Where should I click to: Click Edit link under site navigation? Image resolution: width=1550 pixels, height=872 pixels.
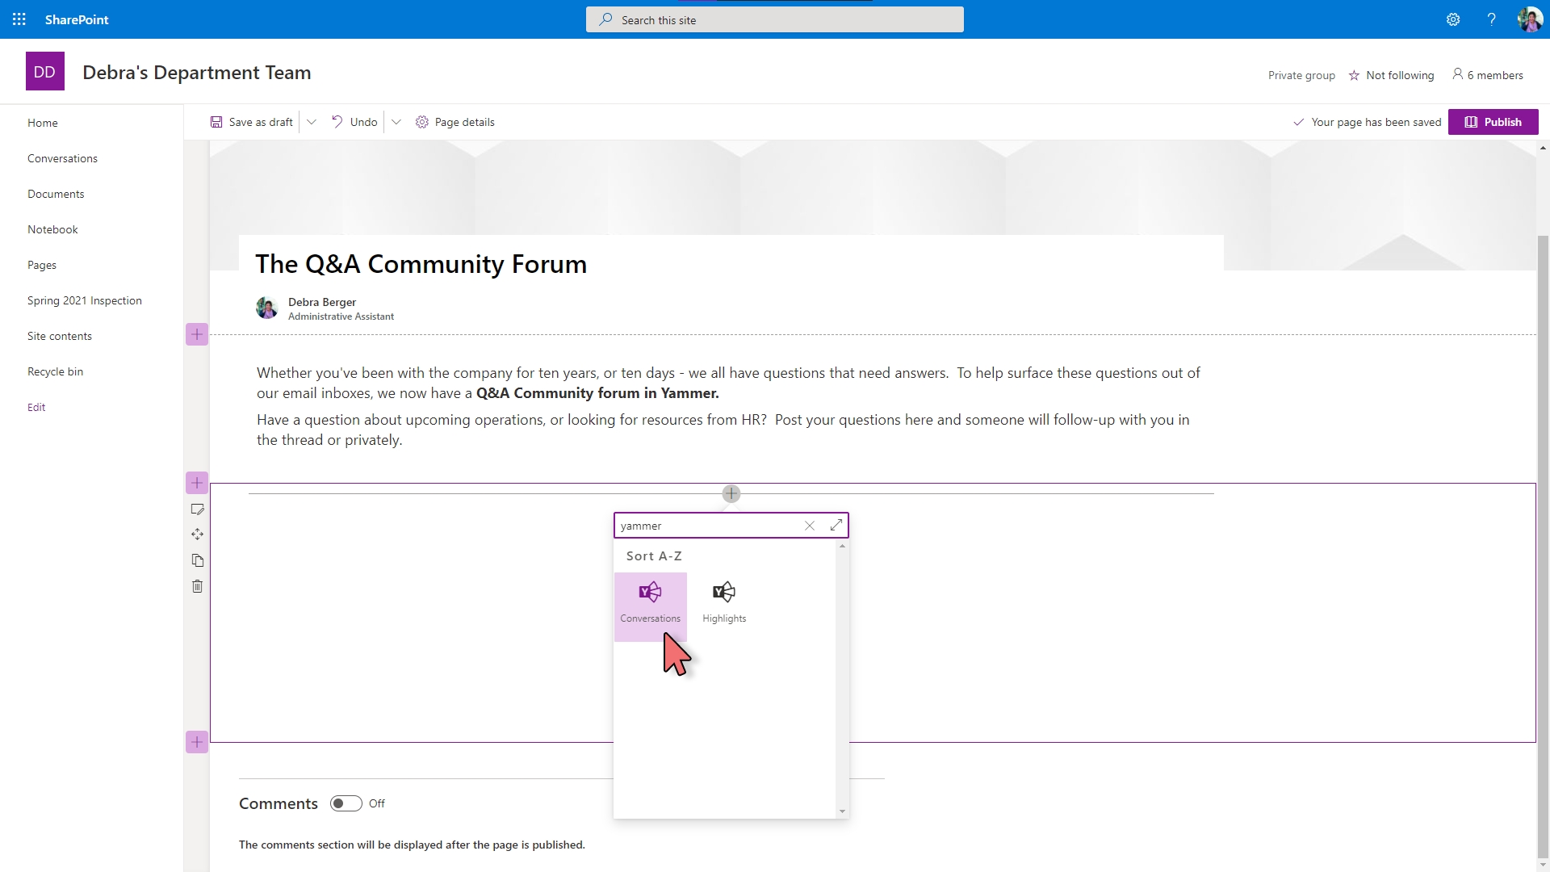click(36, 407)
